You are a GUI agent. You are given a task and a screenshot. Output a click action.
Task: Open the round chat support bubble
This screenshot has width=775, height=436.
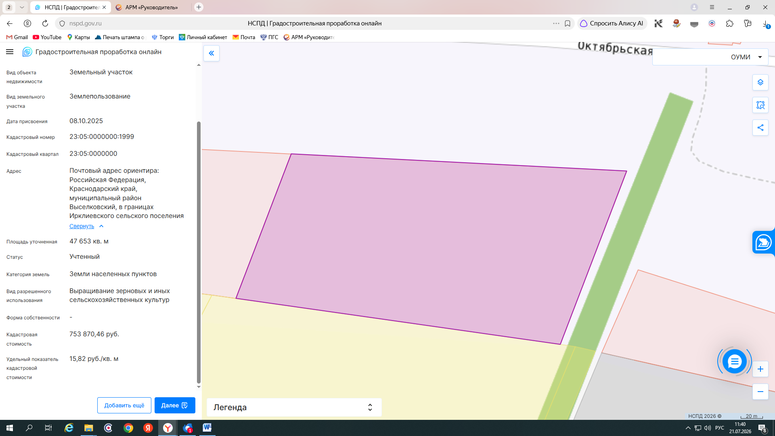tap(735, 361)
